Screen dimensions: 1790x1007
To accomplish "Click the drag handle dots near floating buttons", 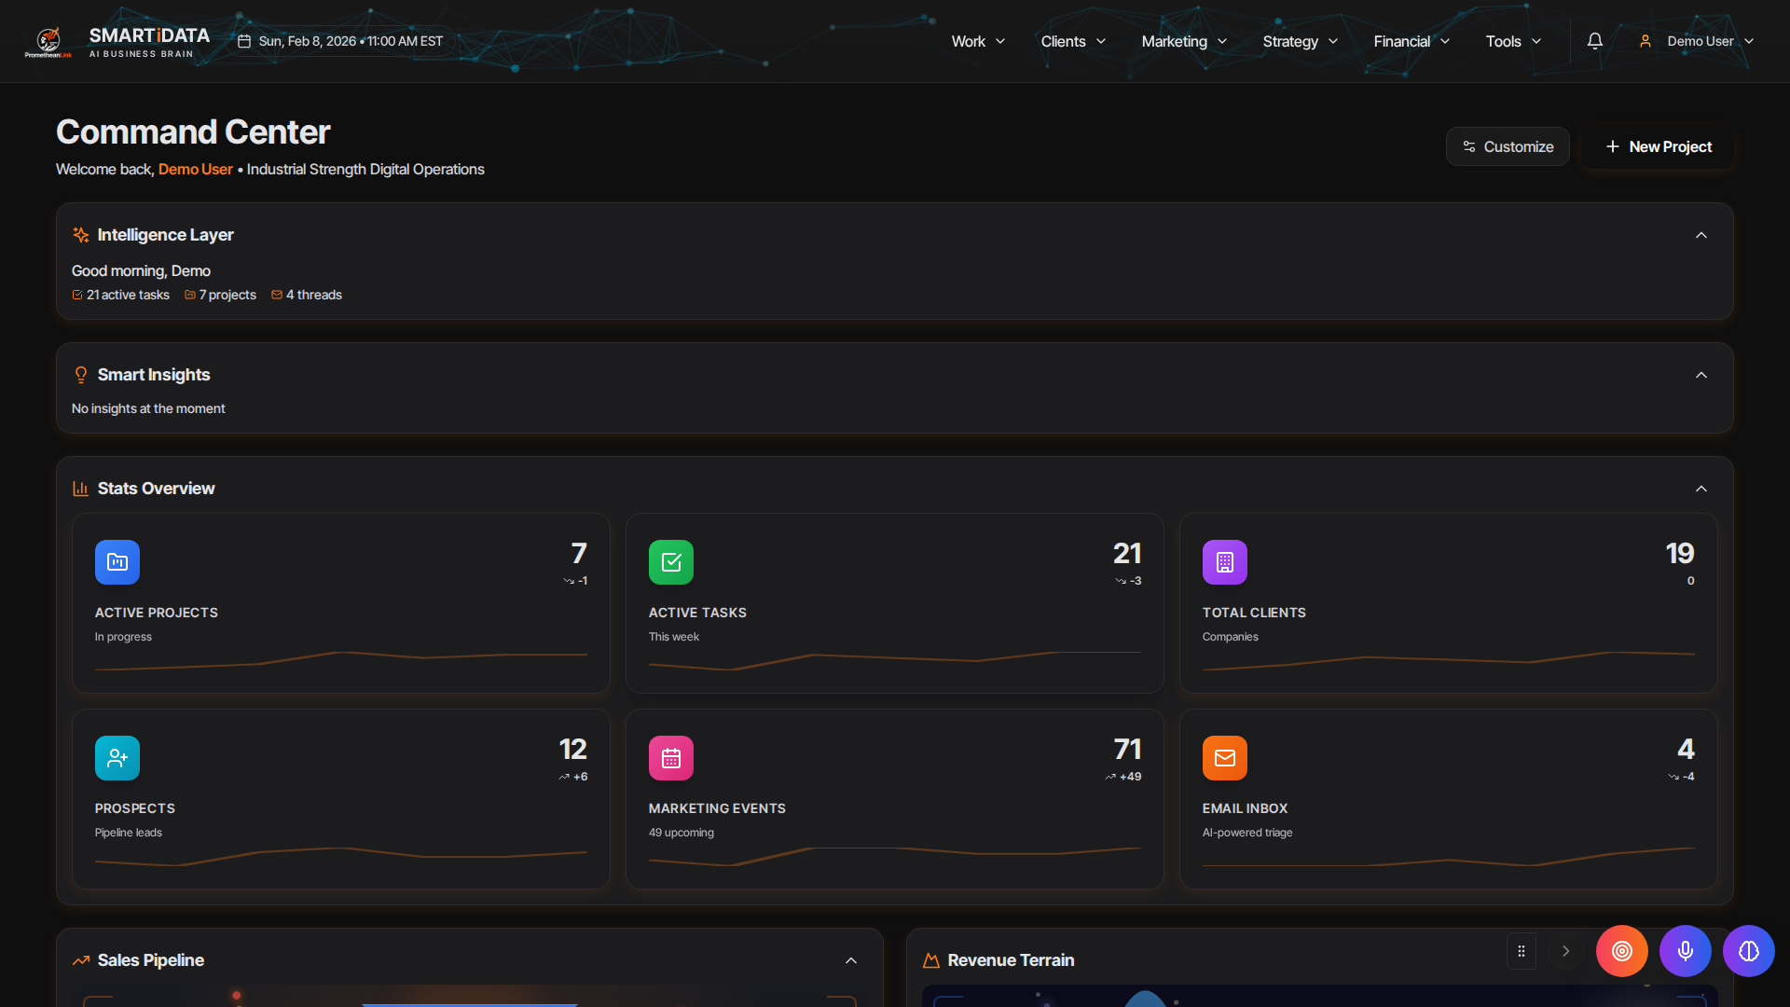I will 1521,951.
